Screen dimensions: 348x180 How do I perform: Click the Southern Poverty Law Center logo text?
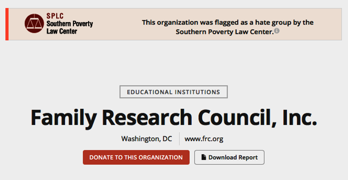click(69, 27)
